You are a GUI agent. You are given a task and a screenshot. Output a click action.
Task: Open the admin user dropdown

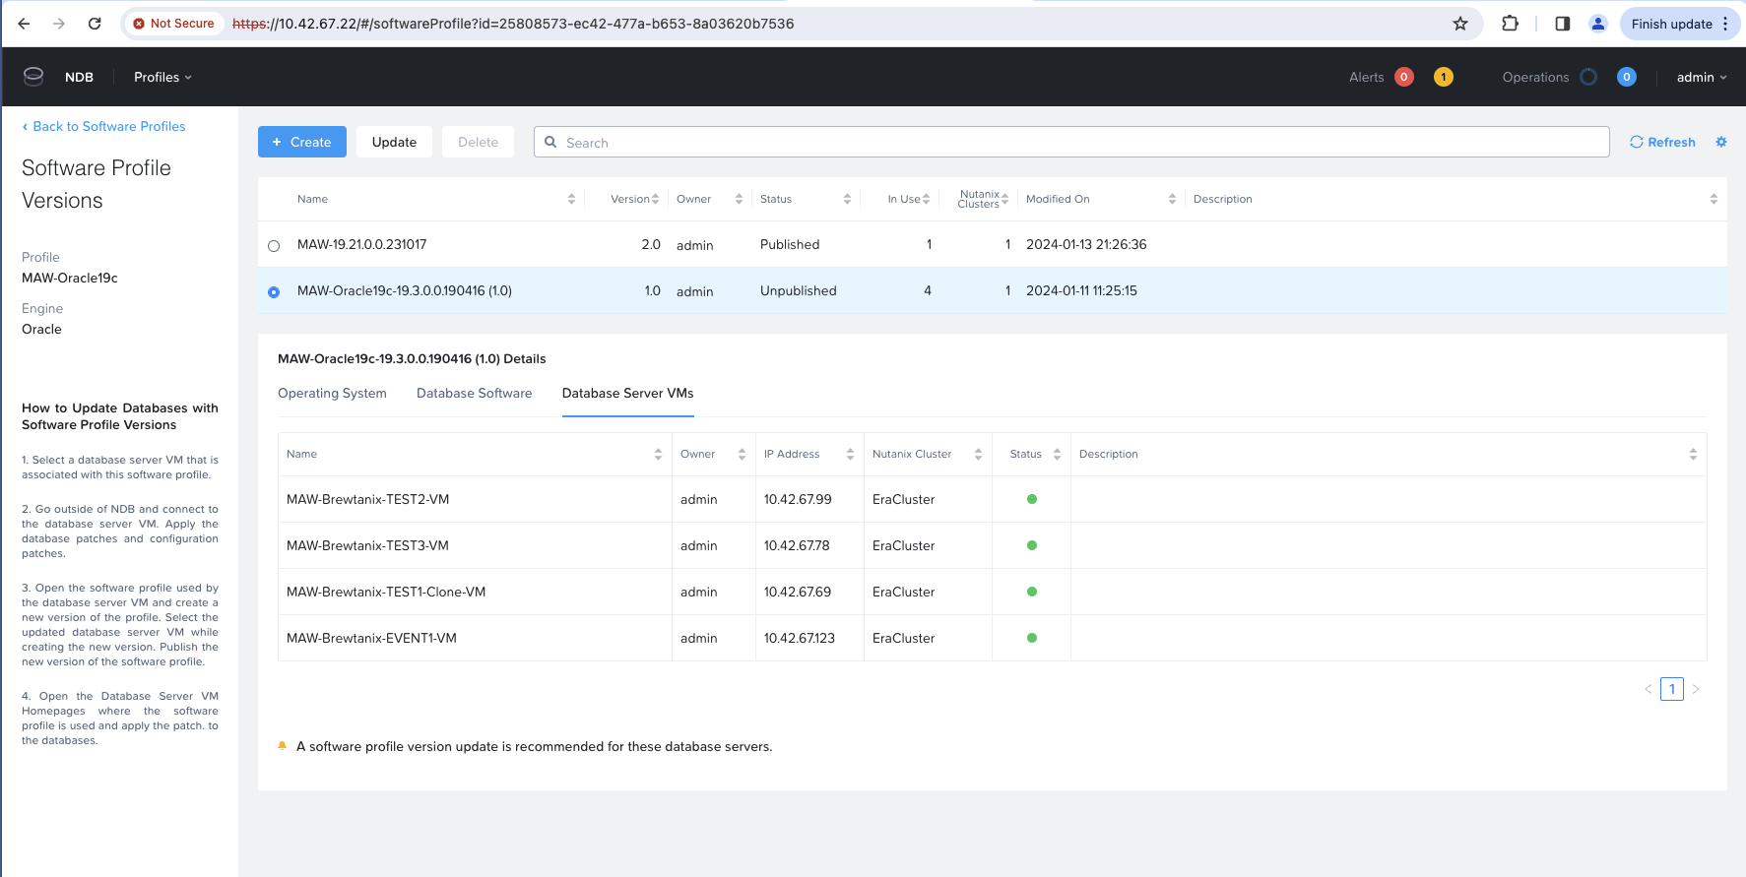tap(1701, 77)
